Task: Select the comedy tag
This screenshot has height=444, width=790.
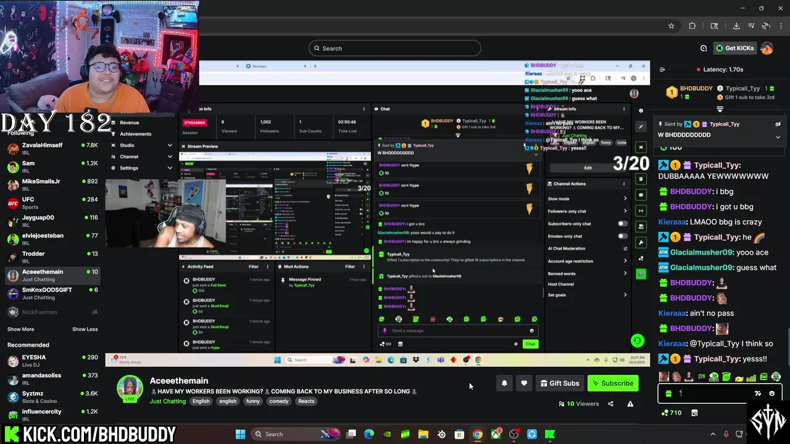Action: pyautogui.click(x=279, y=401)
